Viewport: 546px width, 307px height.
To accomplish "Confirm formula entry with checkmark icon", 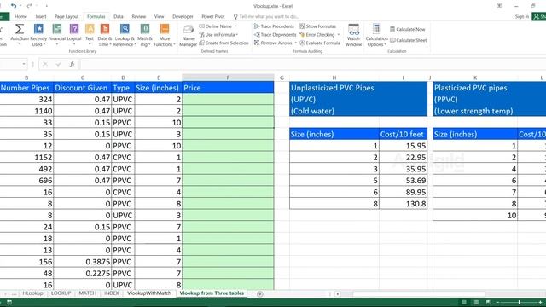I will coord(58,64).
